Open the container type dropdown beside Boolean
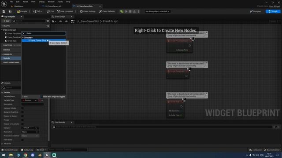Image resolution: width=282 pixels, height=158 pixels. coord(41,101)
